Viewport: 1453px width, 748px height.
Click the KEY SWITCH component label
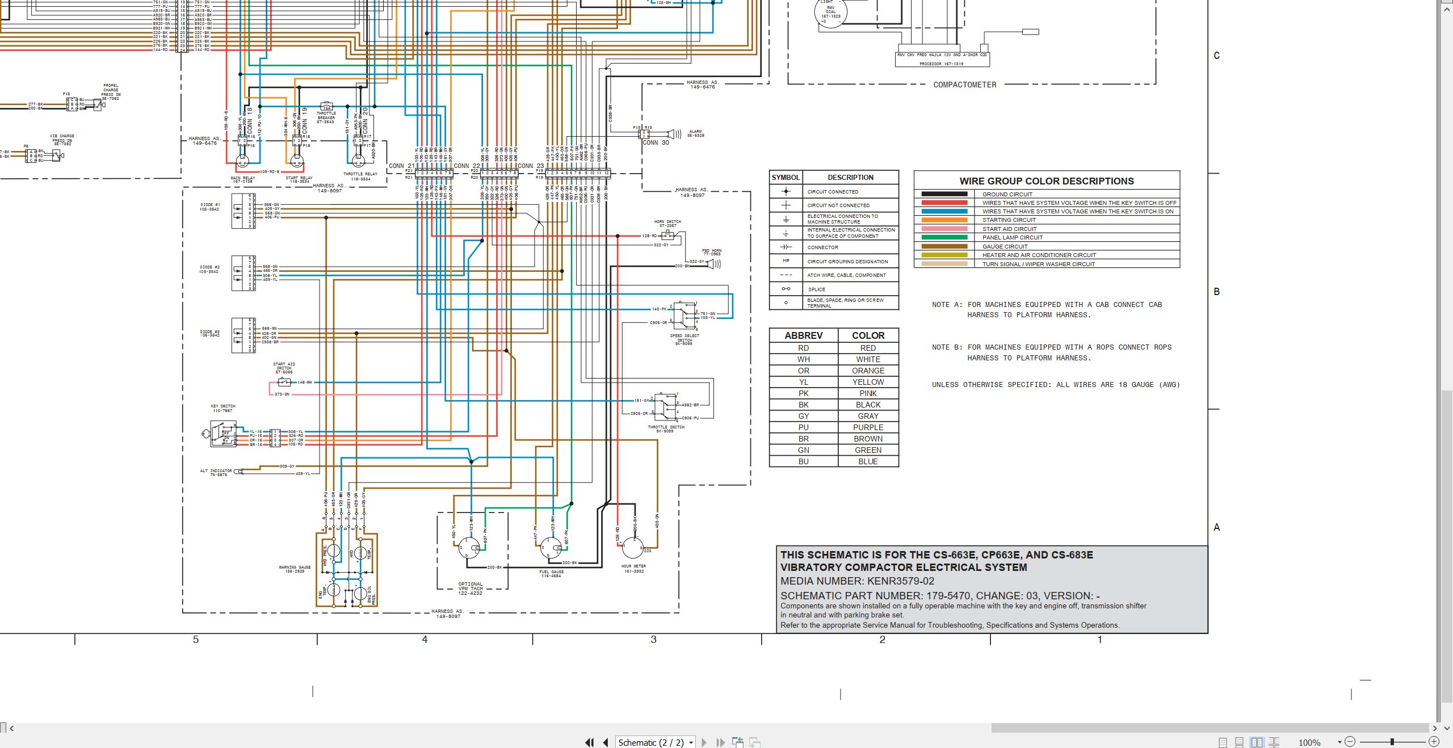(223, 408)
